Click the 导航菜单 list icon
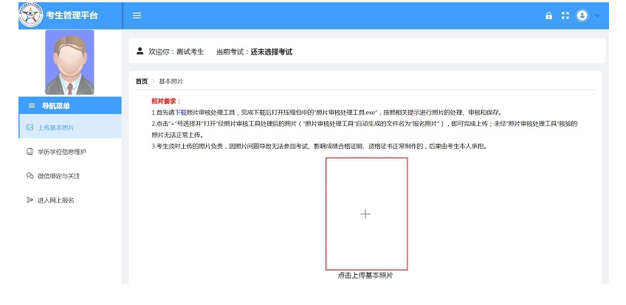Image resolution: width=626 pixels, height=305 pixels. (x=32, y=106)
